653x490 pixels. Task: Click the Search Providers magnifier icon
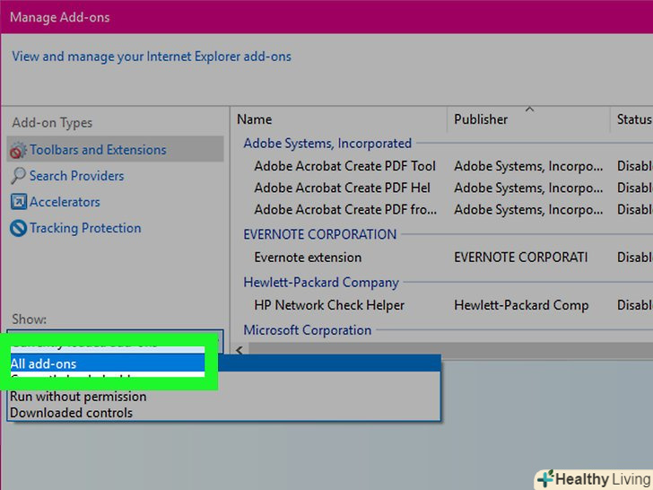click(x=18, y=176)
